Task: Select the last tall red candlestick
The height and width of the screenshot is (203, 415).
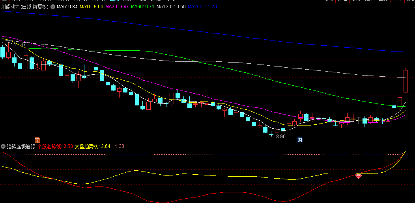Action: (x=406, y=81)
